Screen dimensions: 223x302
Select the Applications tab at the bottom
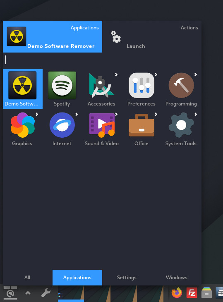click(77, 278)
